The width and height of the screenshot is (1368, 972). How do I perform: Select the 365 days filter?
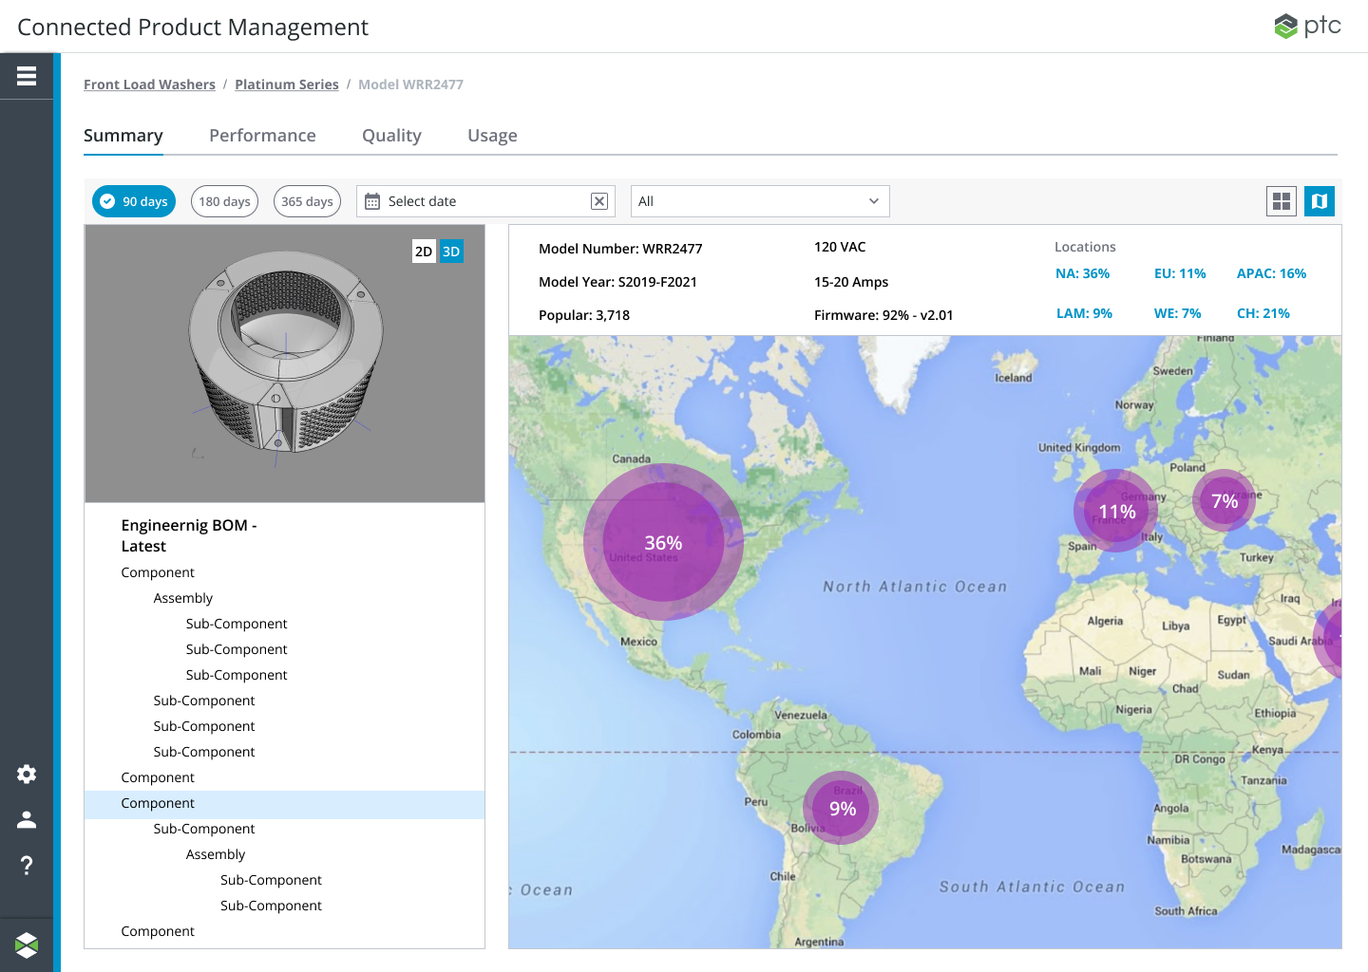pos(307,201)
